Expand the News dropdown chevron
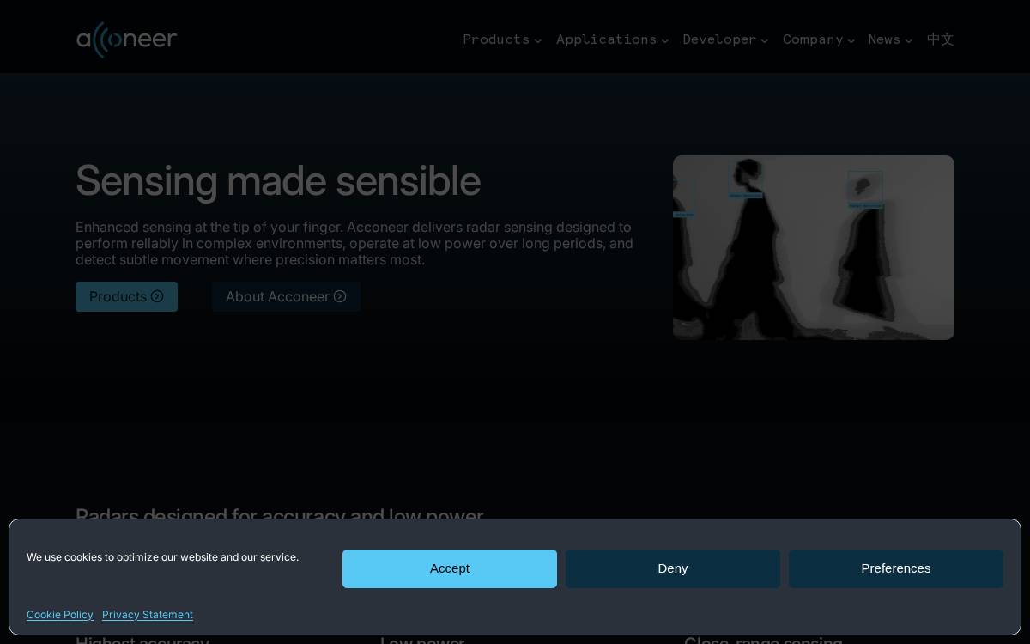The height and width of the screenshot is (644, 1030). (909, 40)
